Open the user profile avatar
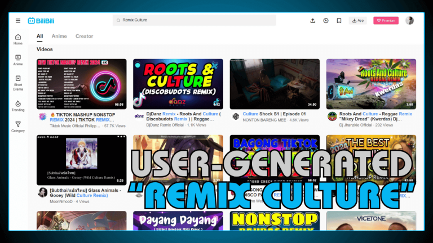 click(x=409, y=21)
